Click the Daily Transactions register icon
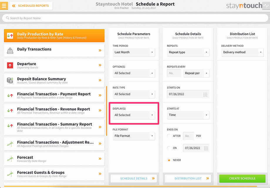Screen dimensions: 270x188 (10, 51)
